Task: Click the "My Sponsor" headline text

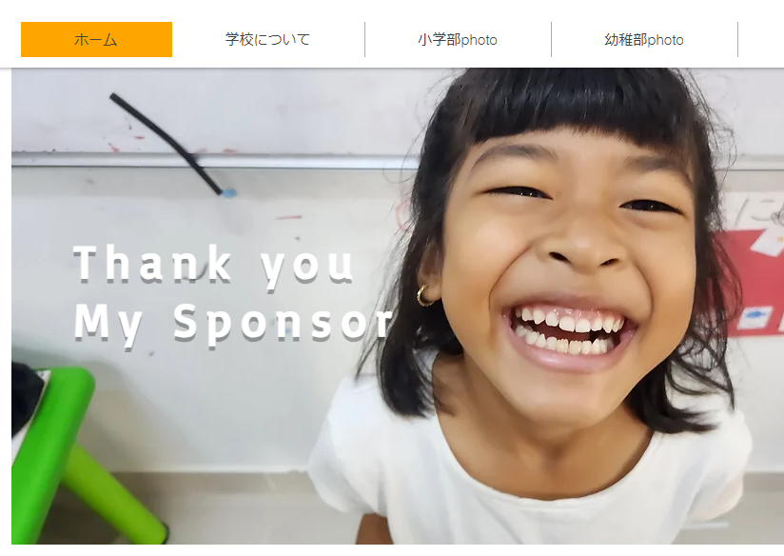Action: (x=233, y=324)
